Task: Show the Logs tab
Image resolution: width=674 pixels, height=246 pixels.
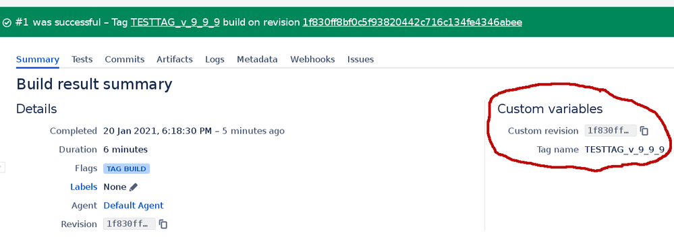Action: click(215, 59)
